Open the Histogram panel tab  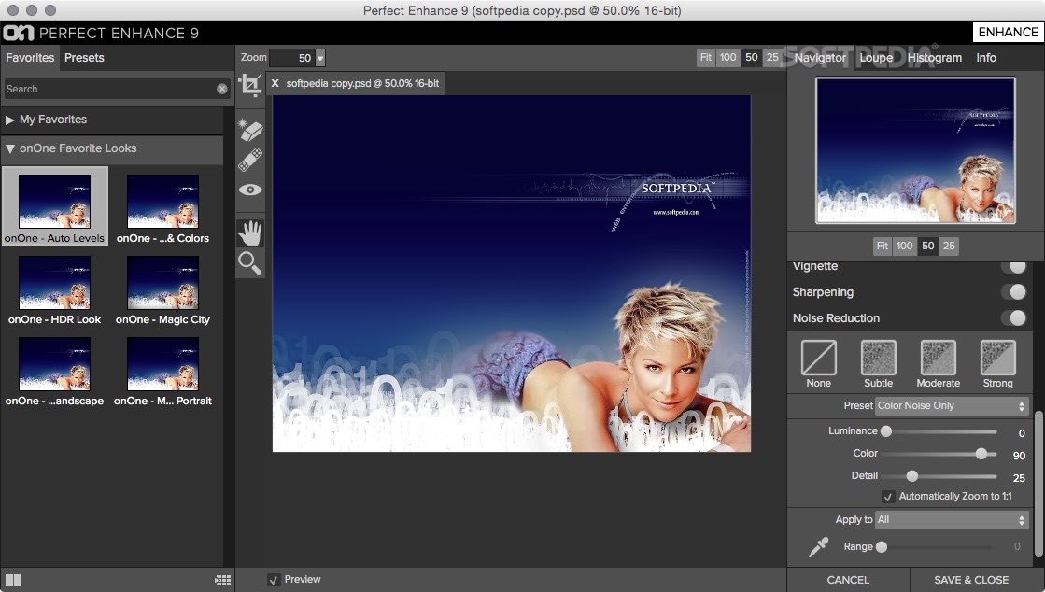pyautogui.click(x=934, y=57)
